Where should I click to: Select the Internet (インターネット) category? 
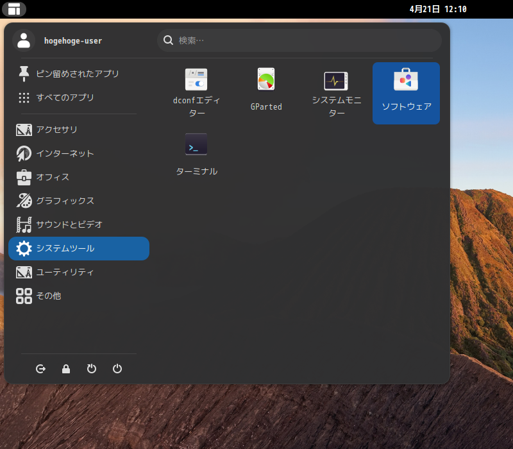65,153
